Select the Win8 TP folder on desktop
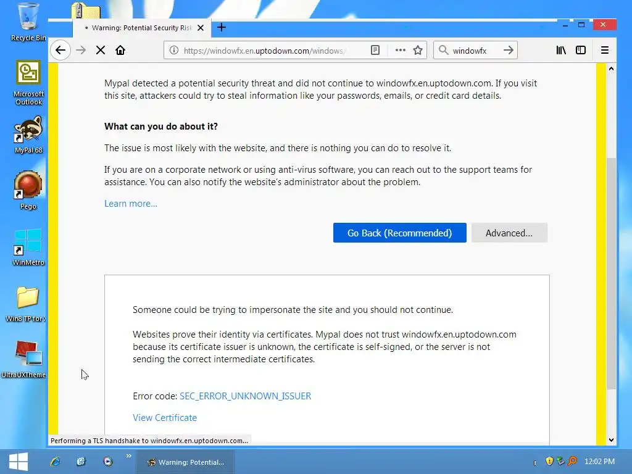The width and height of the screenshot is (632, 474). tap(26, 304)
